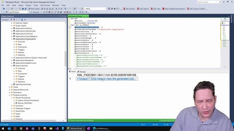Image resolution: width=234 pixels, height=131 pixels.
Task: Open Microsoft Teams from the taskbar
Action: coord(33,128)
